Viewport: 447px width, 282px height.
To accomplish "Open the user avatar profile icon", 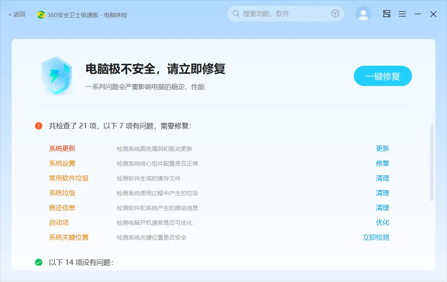I will [x=363, y=14].
